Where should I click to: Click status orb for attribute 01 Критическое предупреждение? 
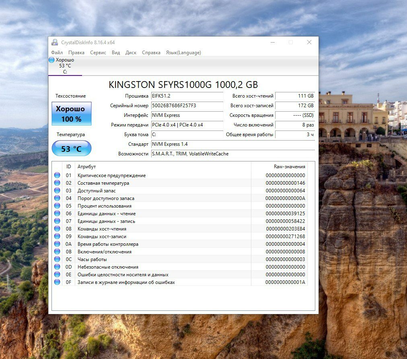pos(57,175)
